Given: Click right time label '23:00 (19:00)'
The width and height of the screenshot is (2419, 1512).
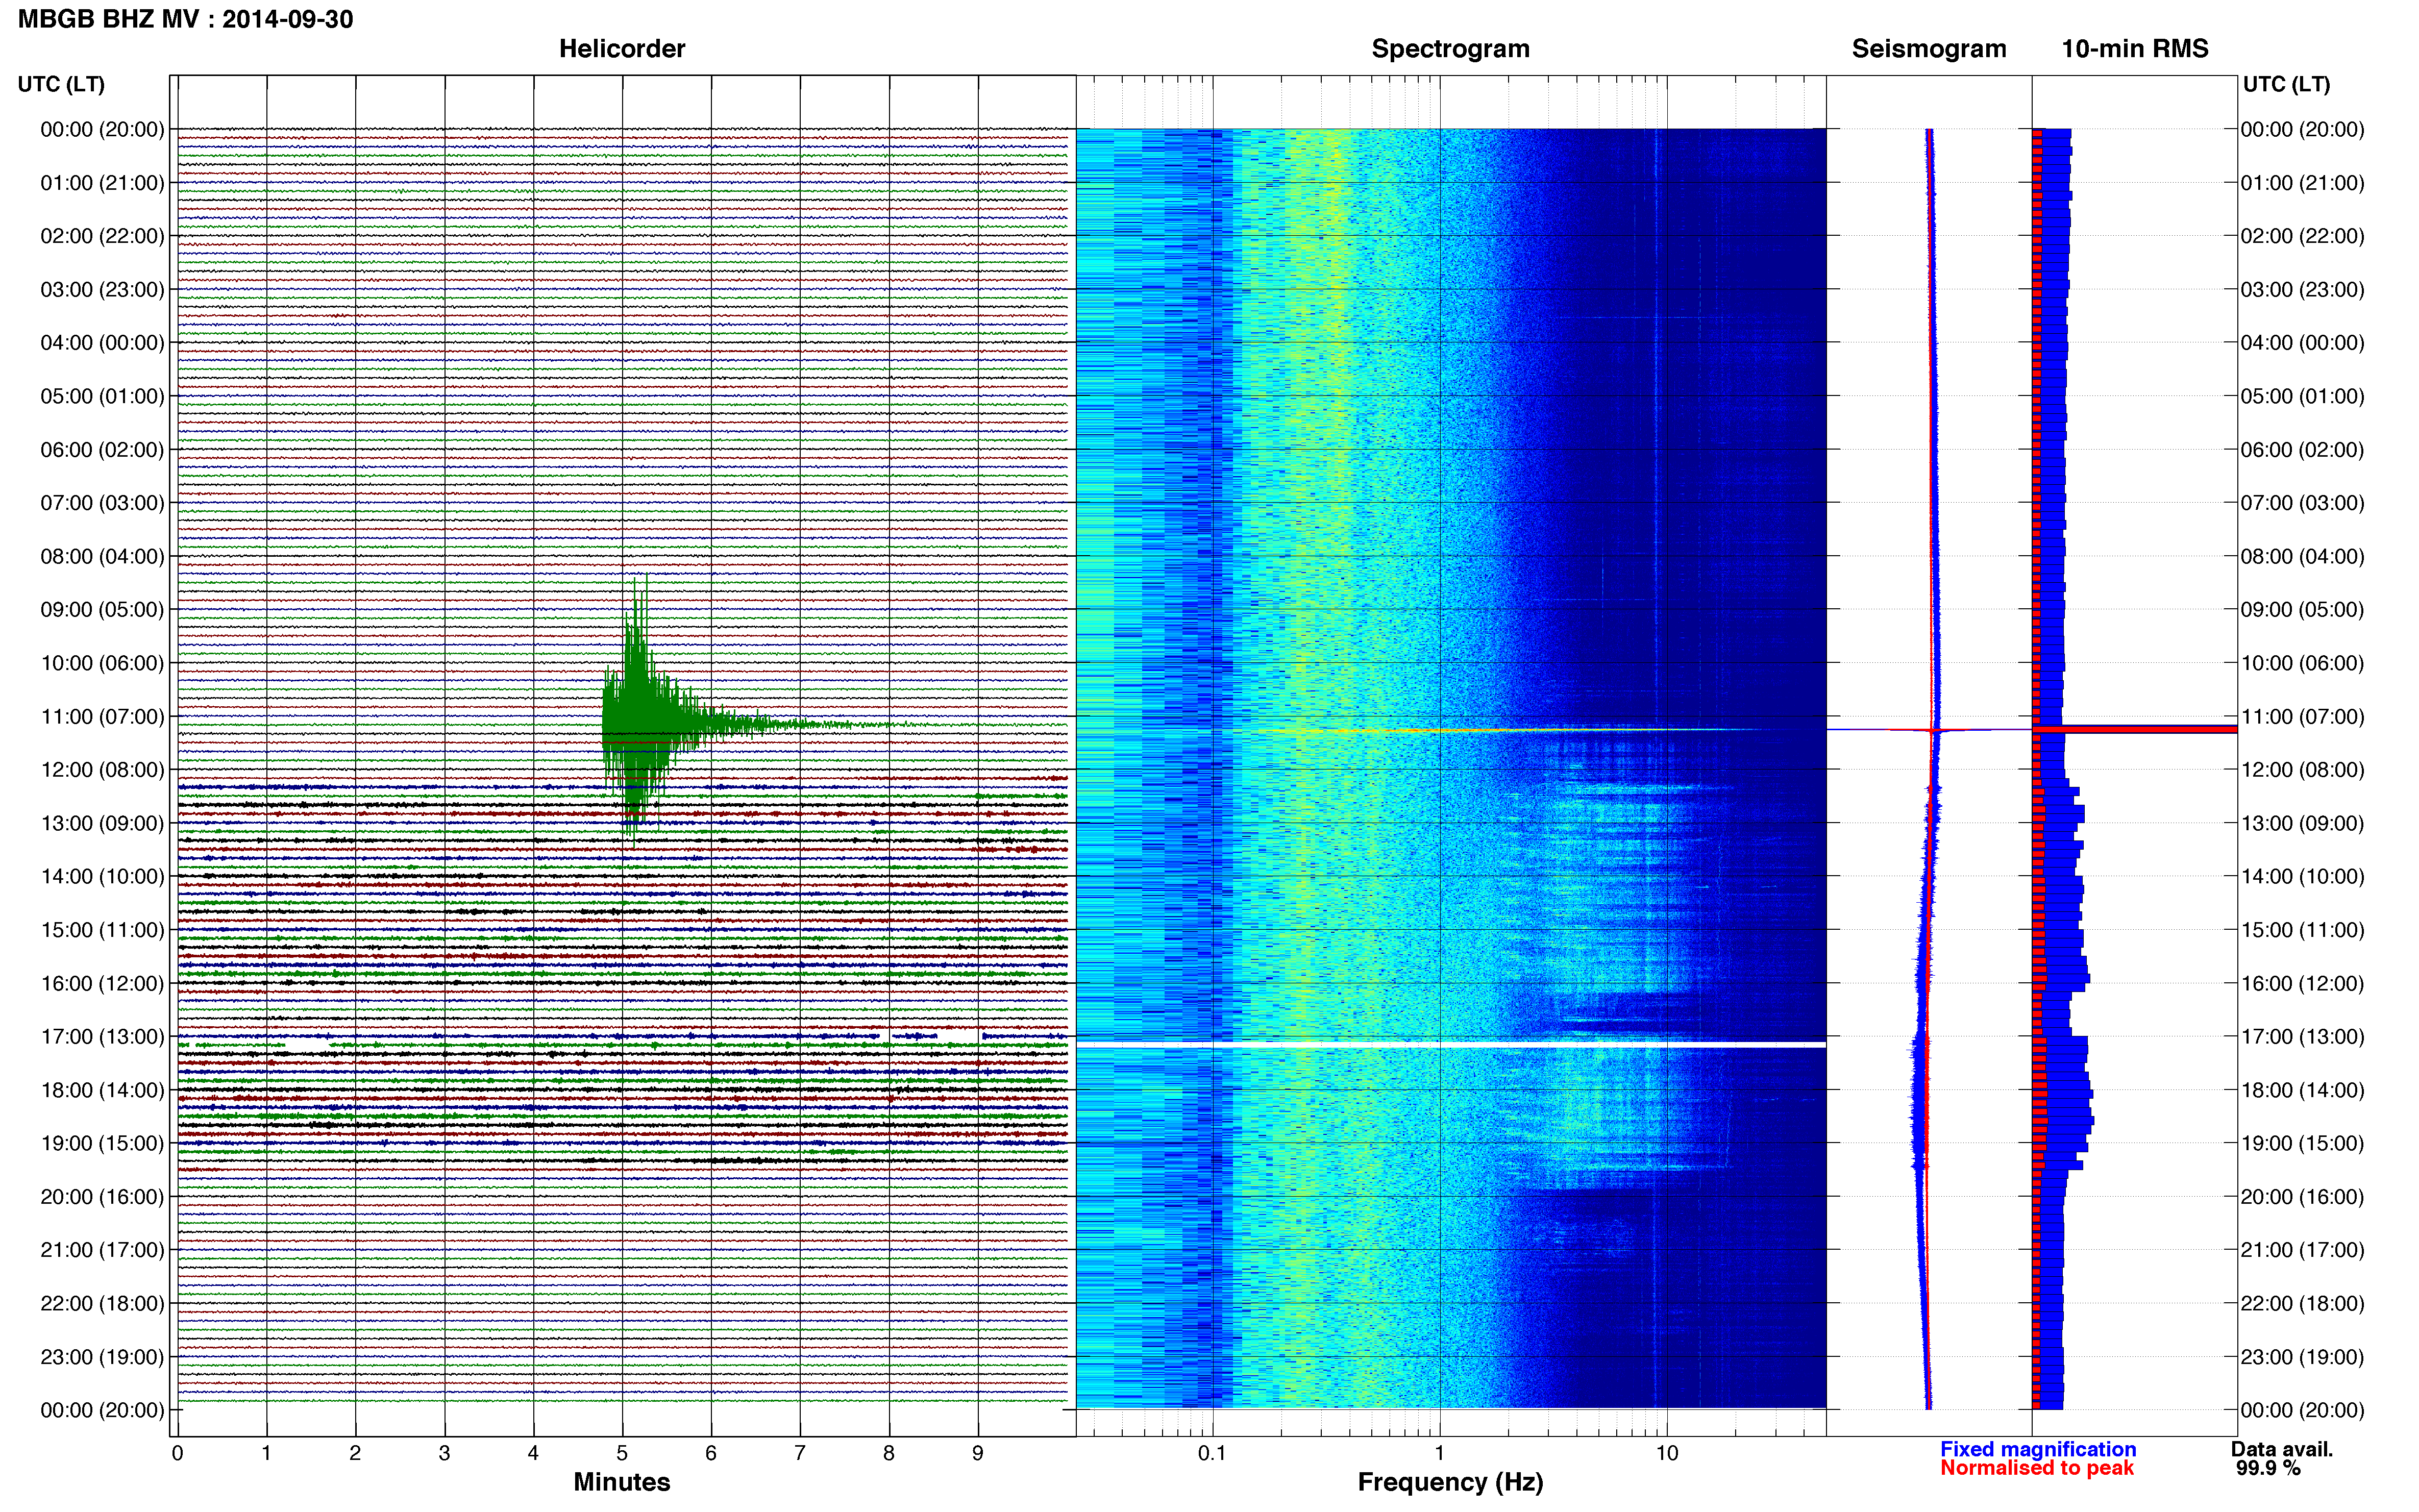Looking at the screenshot, I should tap(2303, 1357).
